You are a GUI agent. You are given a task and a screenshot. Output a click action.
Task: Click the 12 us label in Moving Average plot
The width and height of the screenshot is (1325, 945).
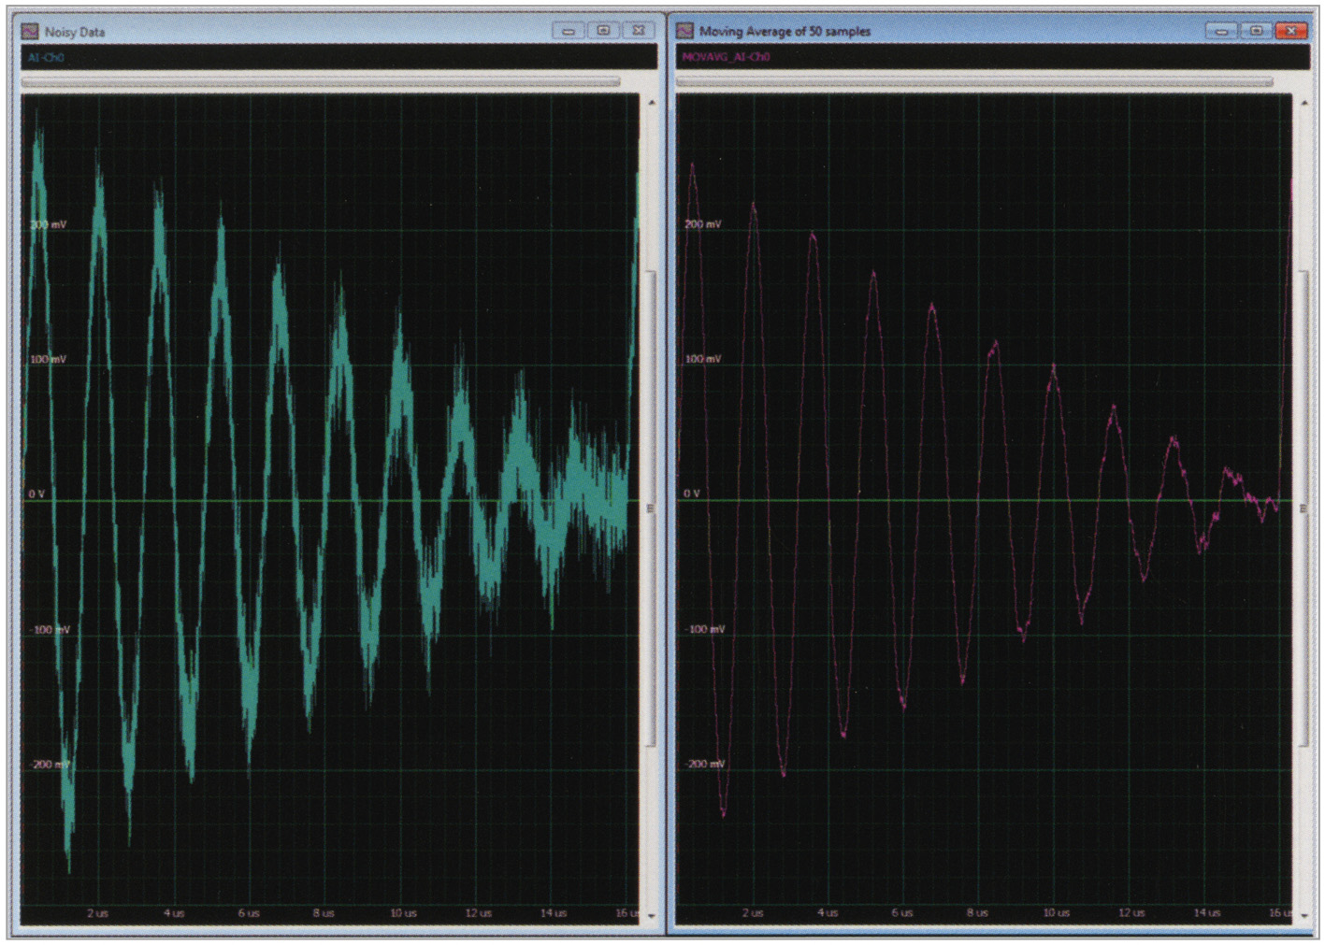(x=1131, y=912)
